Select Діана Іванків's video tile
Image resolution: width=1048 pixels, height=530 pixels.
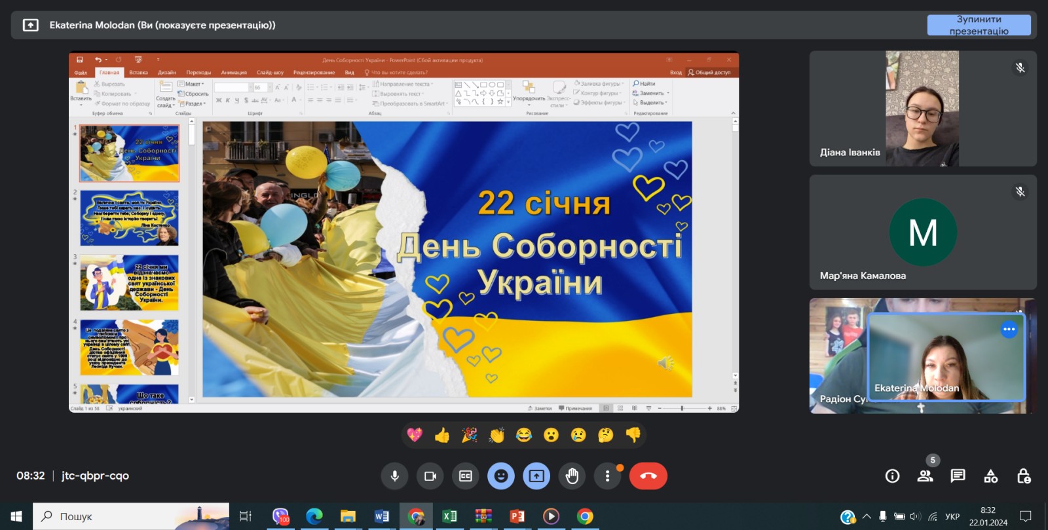pos(922,109)
